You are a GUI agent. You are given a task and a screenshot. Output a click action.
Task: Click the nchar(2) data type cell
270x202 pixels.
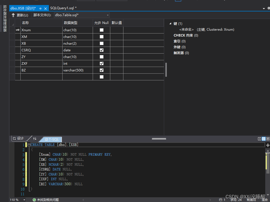78,43
